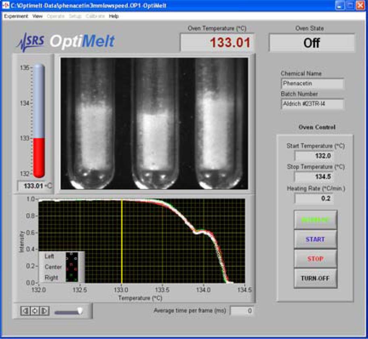Open the Experiment menu

tap(16, 16)
